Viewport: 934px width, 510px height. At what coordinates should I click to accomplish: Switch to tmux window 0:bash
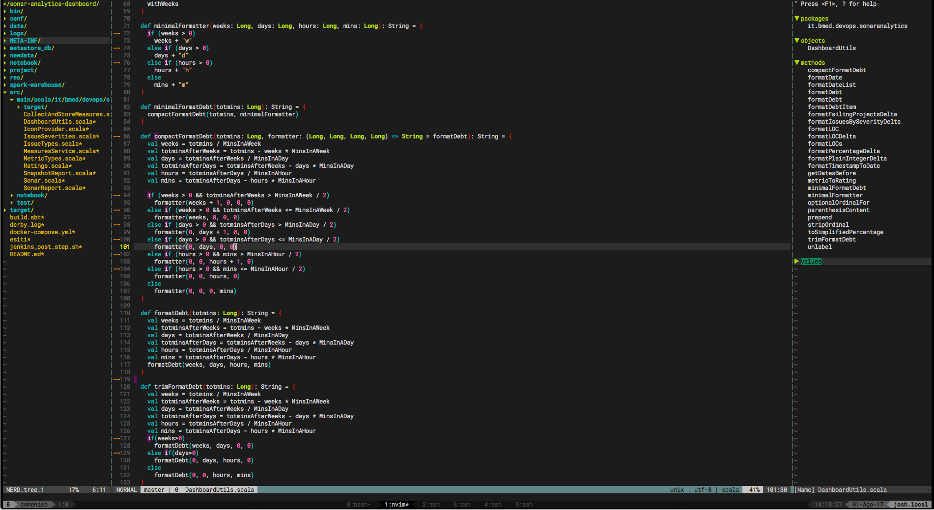(359, 505)
